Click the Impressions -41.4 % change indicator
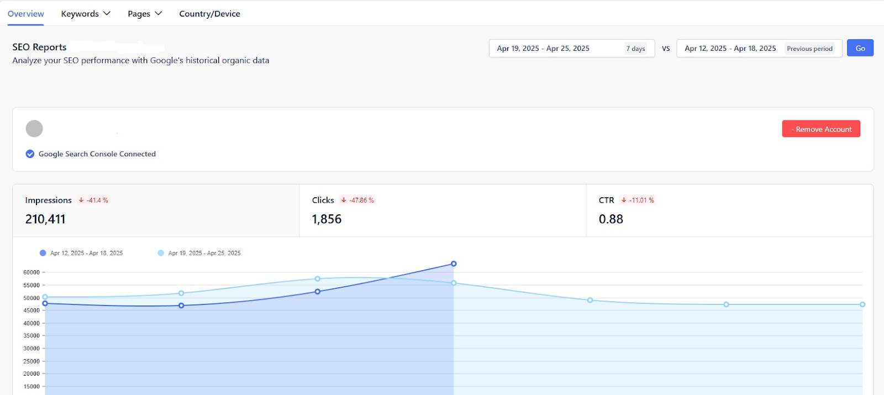 (93, 201)
